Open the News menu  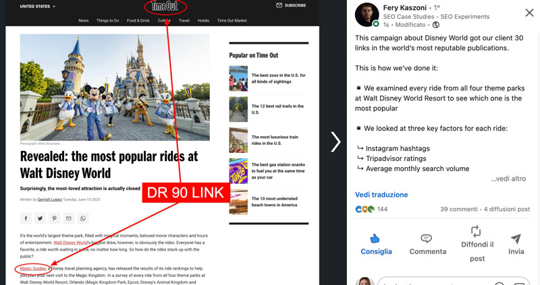coord(83,21)
